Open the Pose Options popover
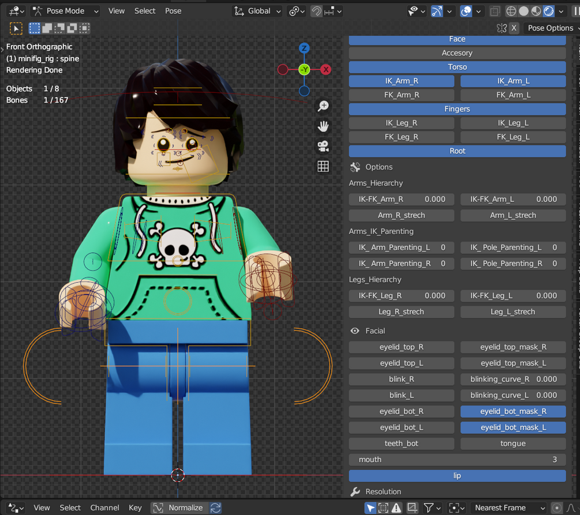Viewport: 580px width, 515px height. [551, 28]
